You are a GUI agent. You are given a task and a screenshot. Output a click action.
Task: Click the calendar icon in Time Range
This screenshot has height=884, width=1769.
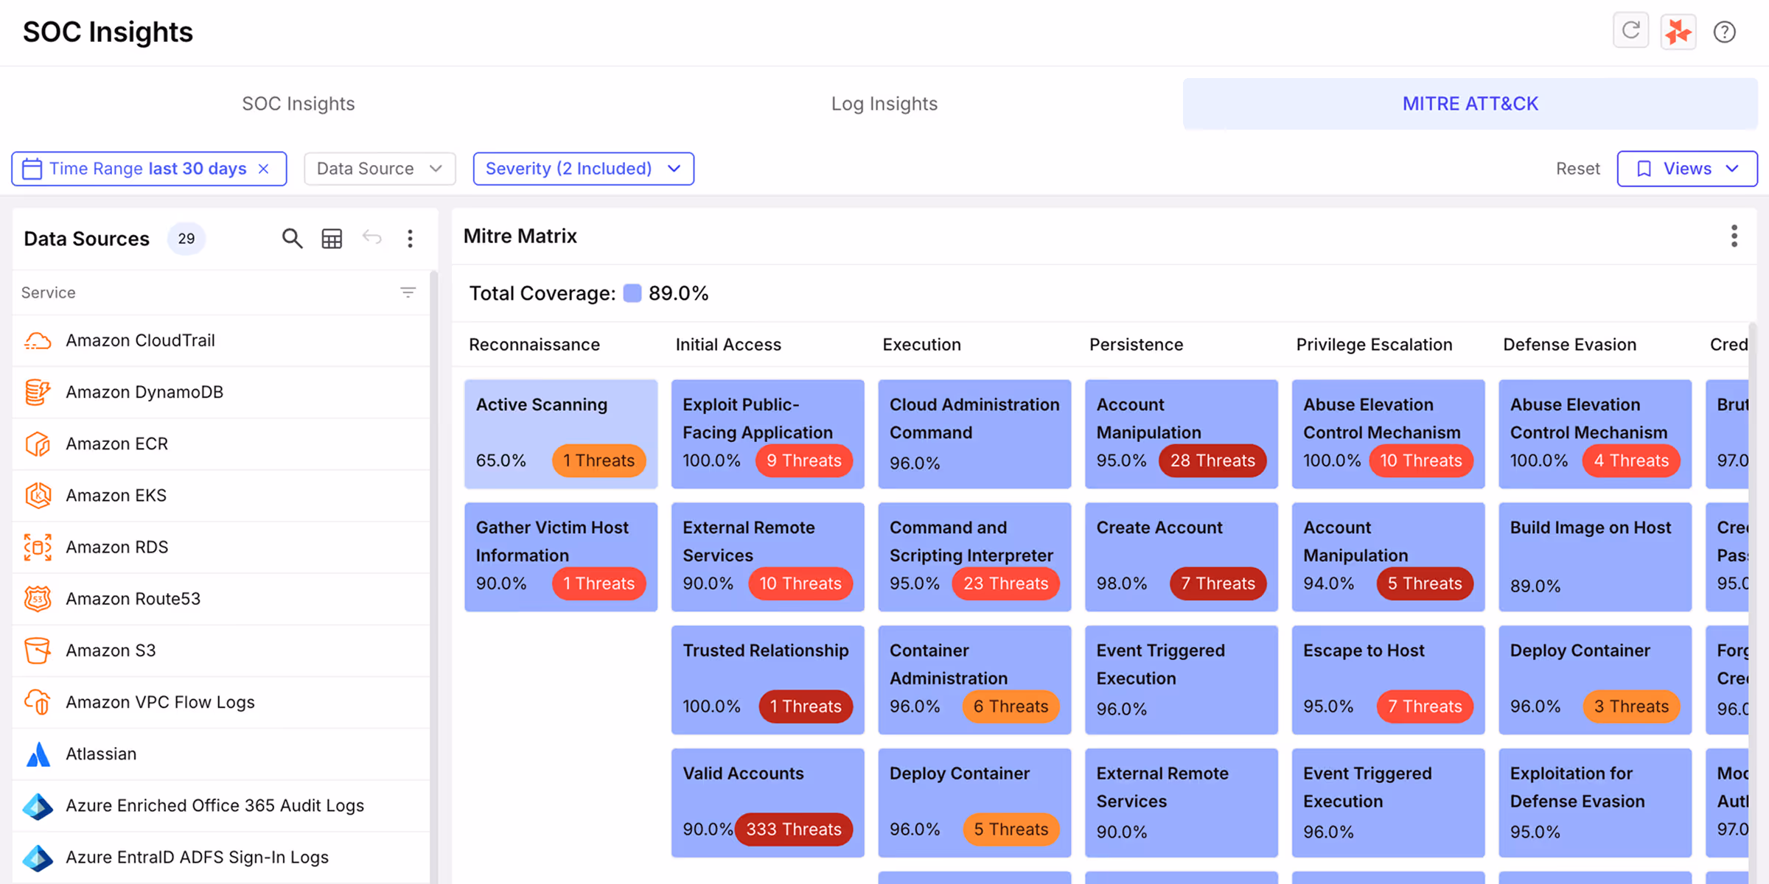click(x=32, y=169)
